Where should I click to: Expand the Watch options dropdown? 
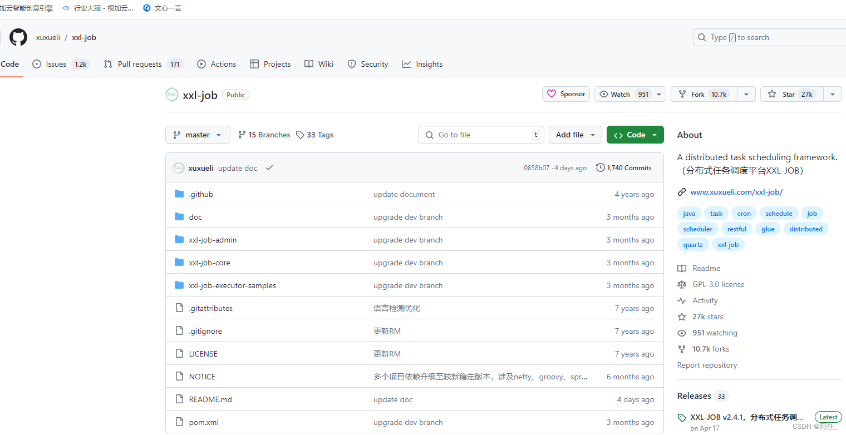(x=660, y=94)
